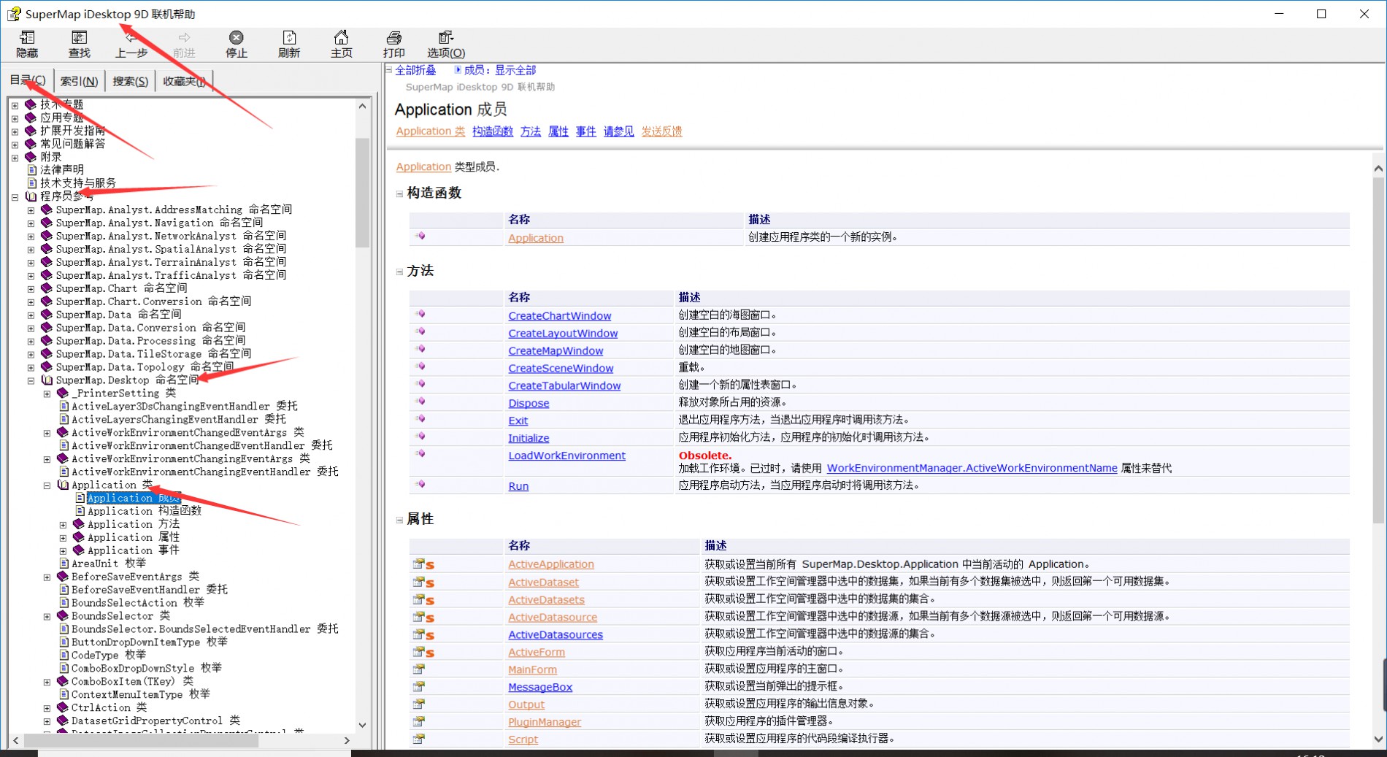
Task: Expand the 技术专题 tree node
Action: coord(15,105)
